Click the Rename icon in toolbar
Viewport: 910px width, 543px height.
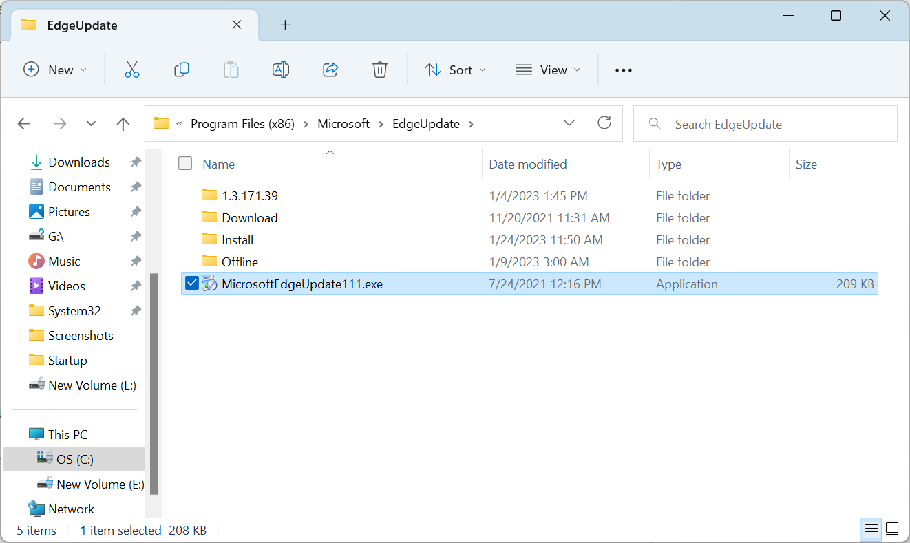tap(281, 70)
